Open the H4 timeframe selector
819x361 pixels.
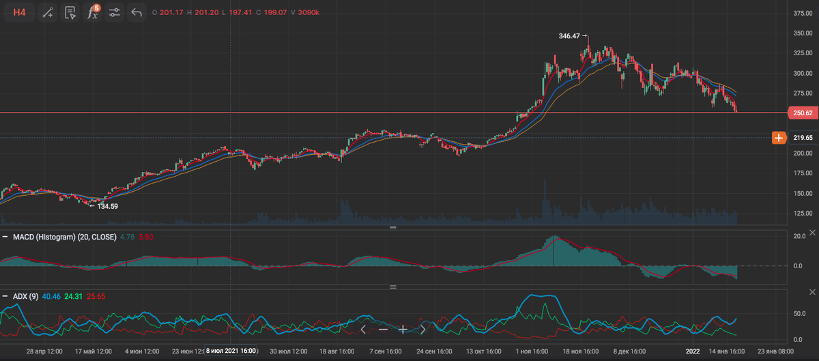[x=19, y=12]
